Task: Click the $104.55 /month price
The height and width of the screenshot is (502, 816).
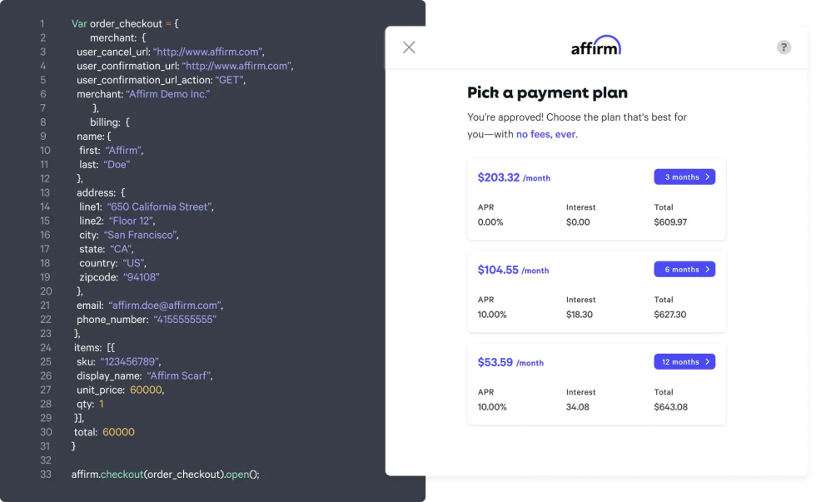Action: [513, 270]
